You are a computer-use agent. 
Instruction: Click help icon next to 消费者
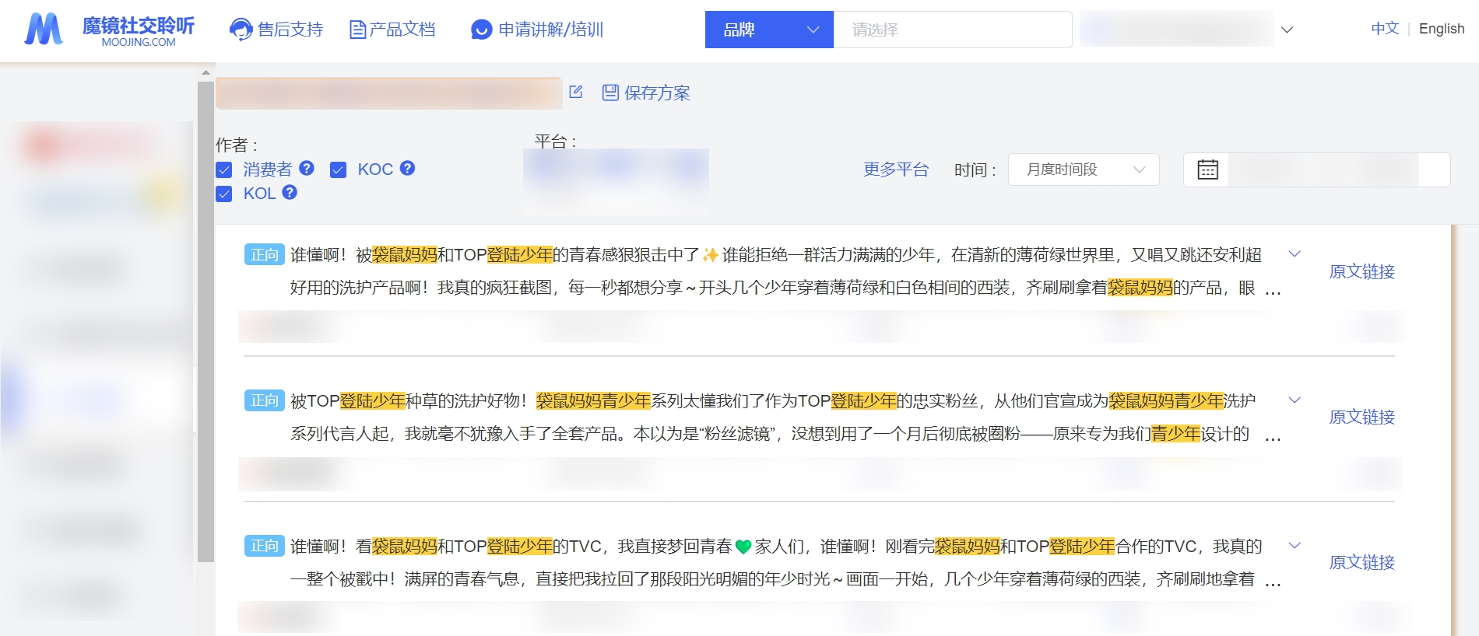[x=307, y=168]
